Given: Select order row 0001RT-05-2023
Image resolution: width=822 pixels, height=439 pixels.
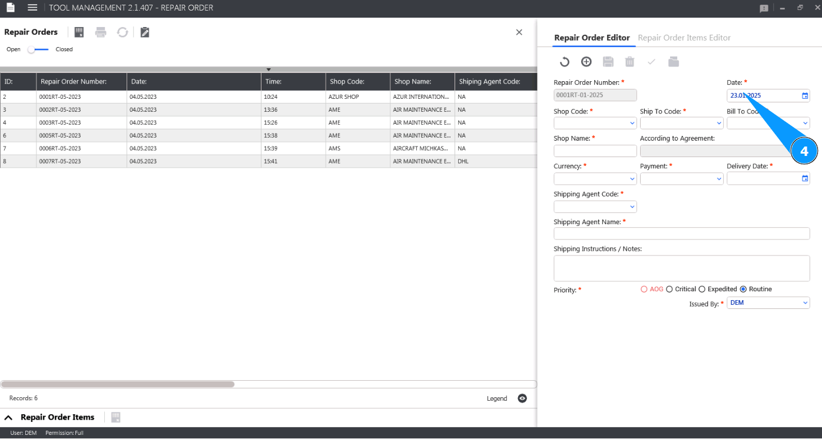Looking at the screenshot, I should coord(269,97).
